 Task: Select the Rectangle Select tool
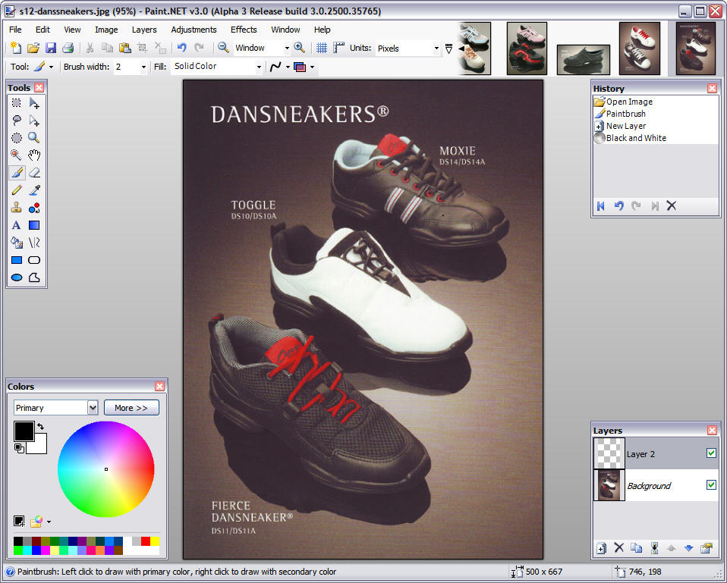point(17,103)
